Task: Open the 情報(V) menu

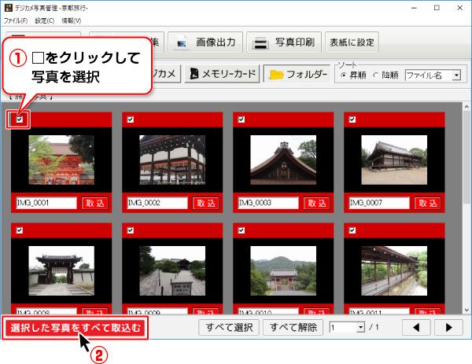Action: click(72, 20)
